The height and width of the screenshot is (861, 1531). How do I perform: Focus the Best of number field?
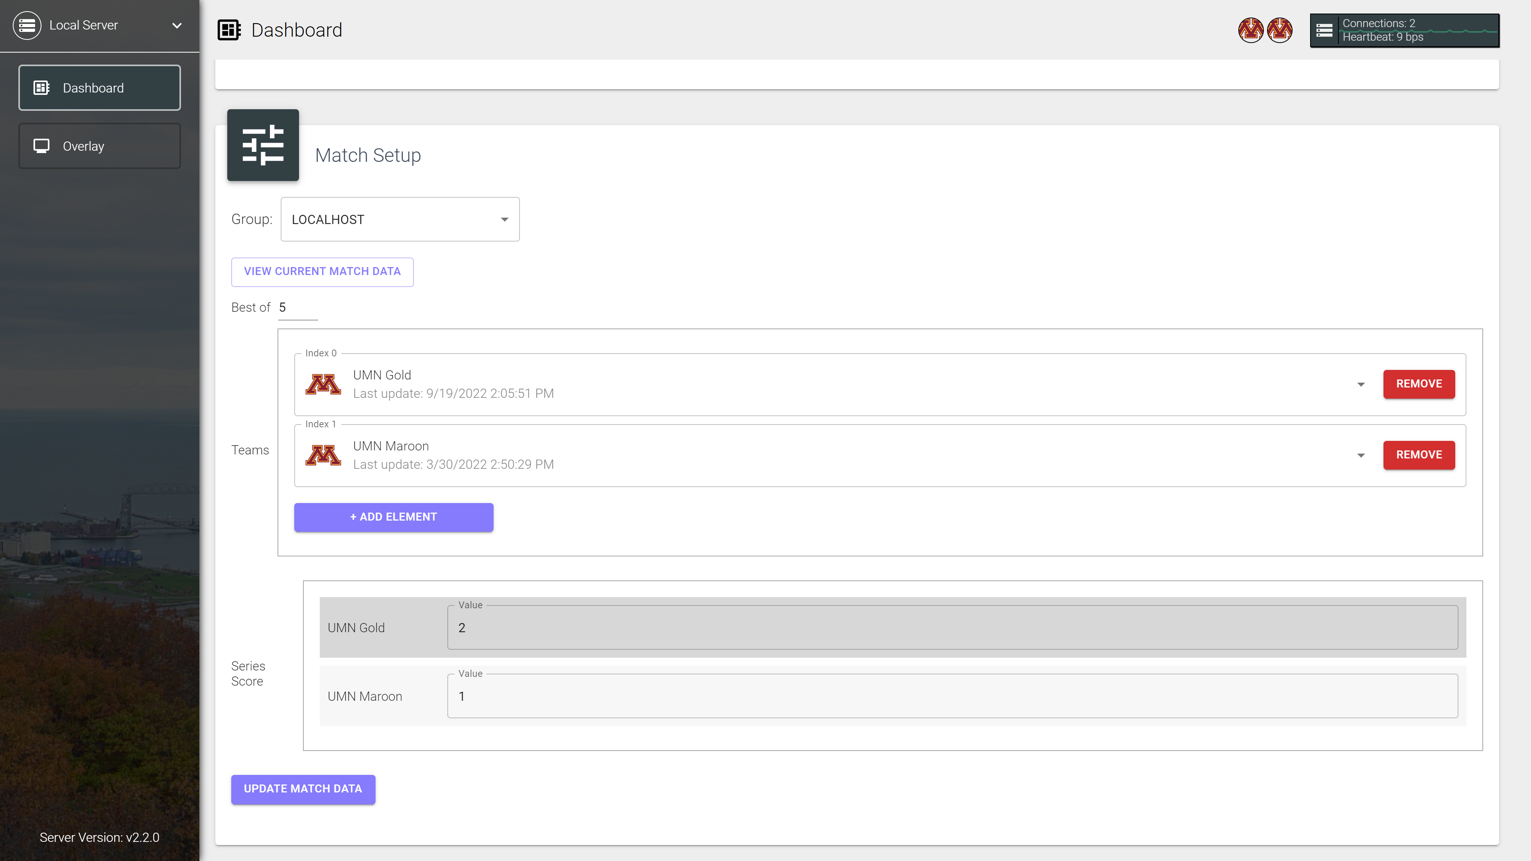point(298,308)
